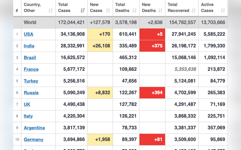Sort table by New Cases arrows
Image resolution: width=241 pixels, height=150 pixels.
tap(108, 10)
